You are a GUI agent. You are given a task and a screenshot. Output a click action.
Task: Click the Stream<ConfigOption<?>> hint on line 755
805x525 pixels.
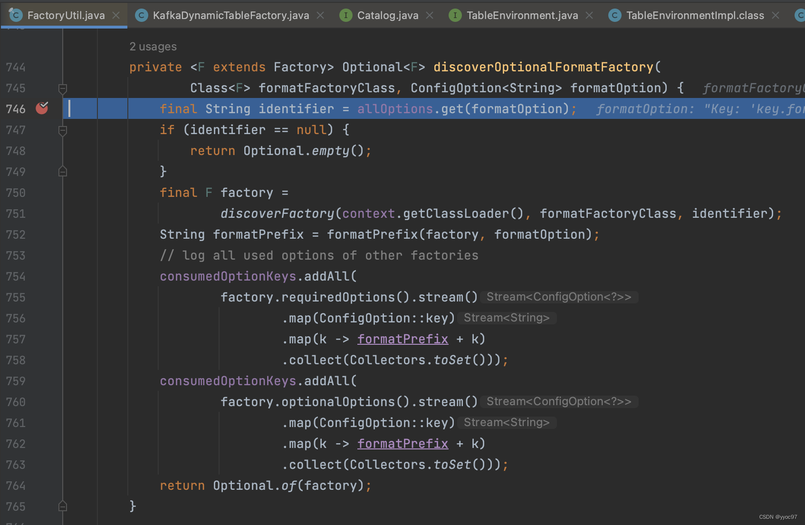tap(559, 297)
